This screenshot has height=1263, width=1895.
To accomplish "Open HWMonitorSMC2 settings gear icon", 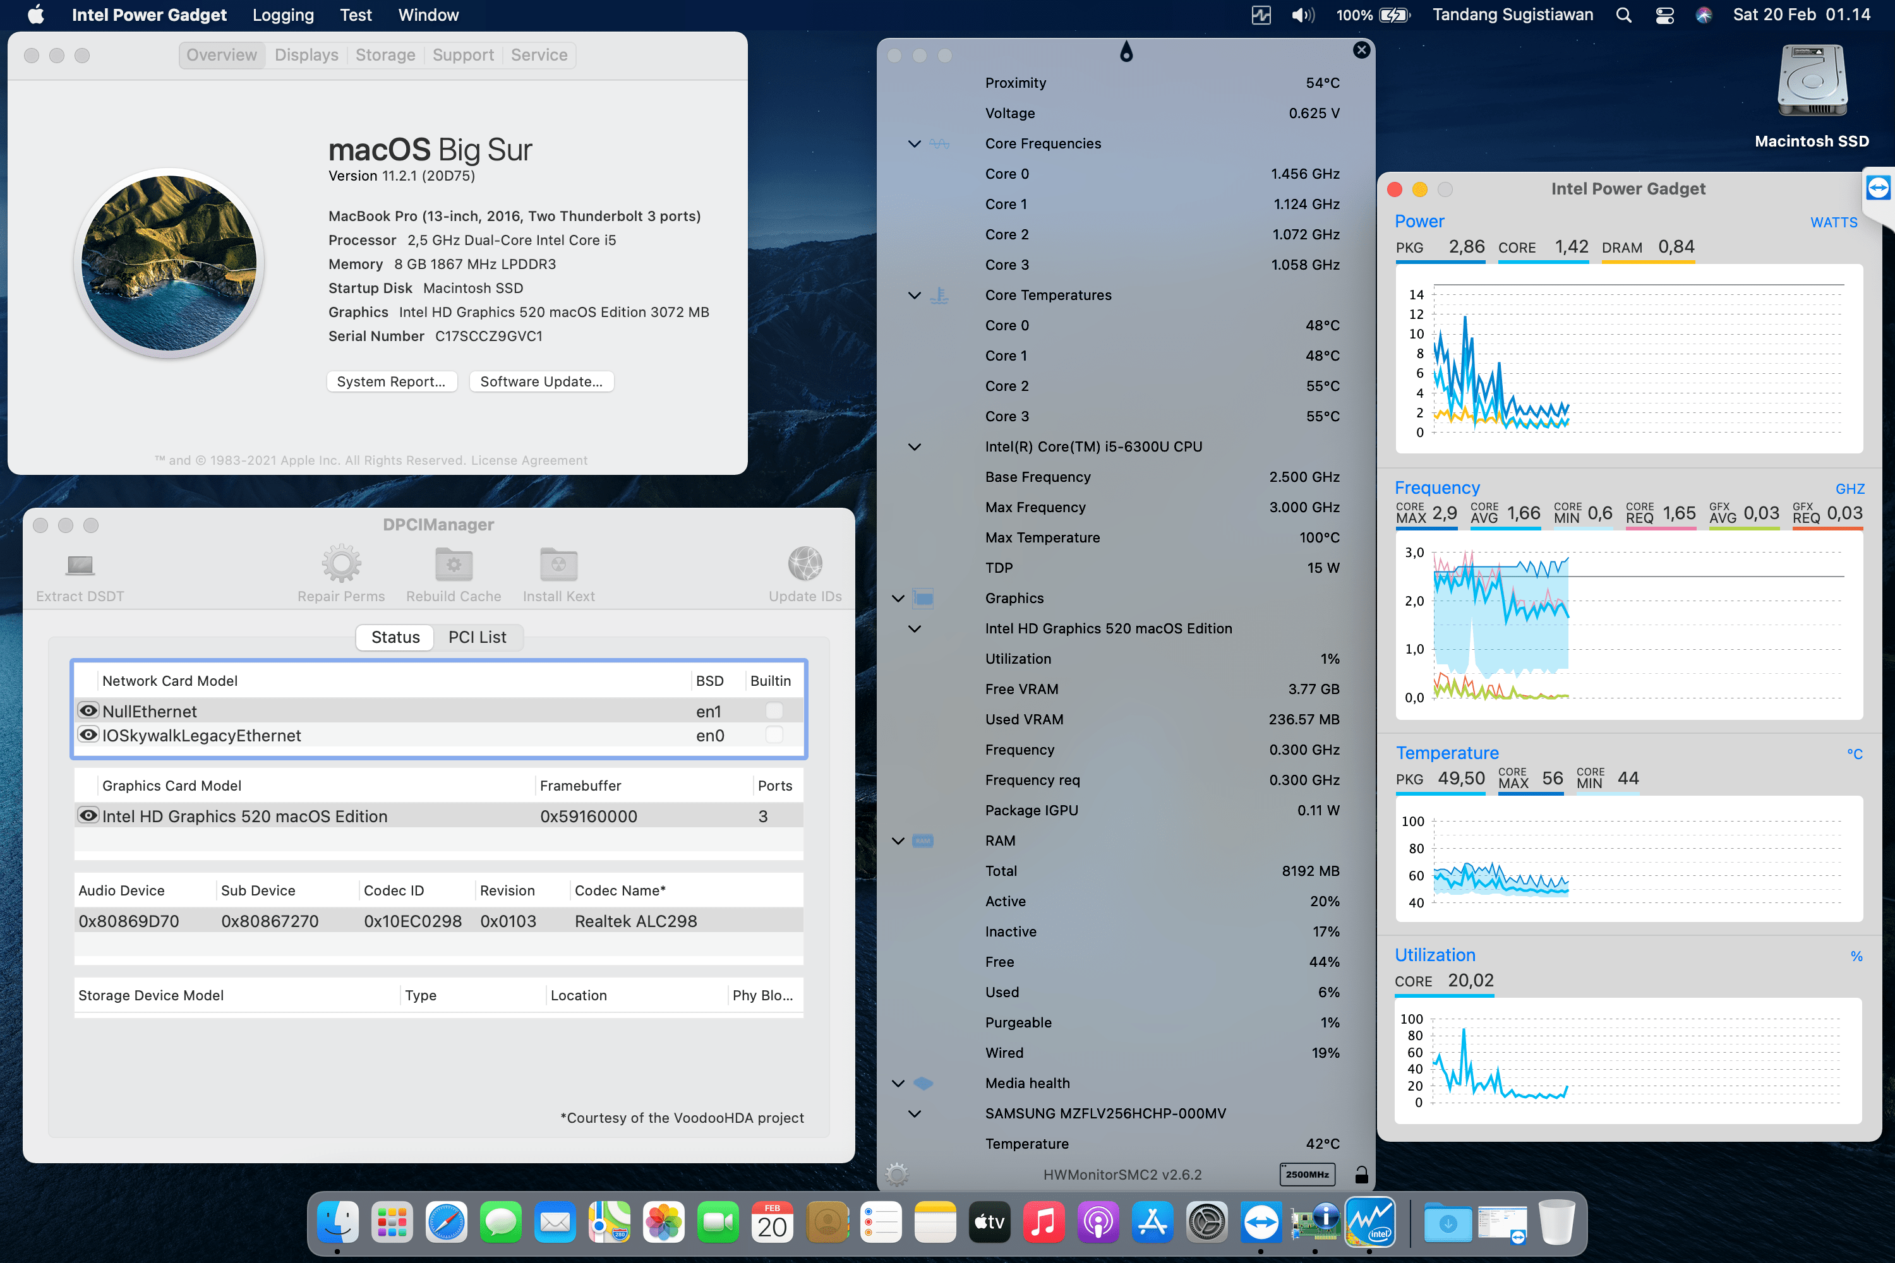I will pos(896,1173).
